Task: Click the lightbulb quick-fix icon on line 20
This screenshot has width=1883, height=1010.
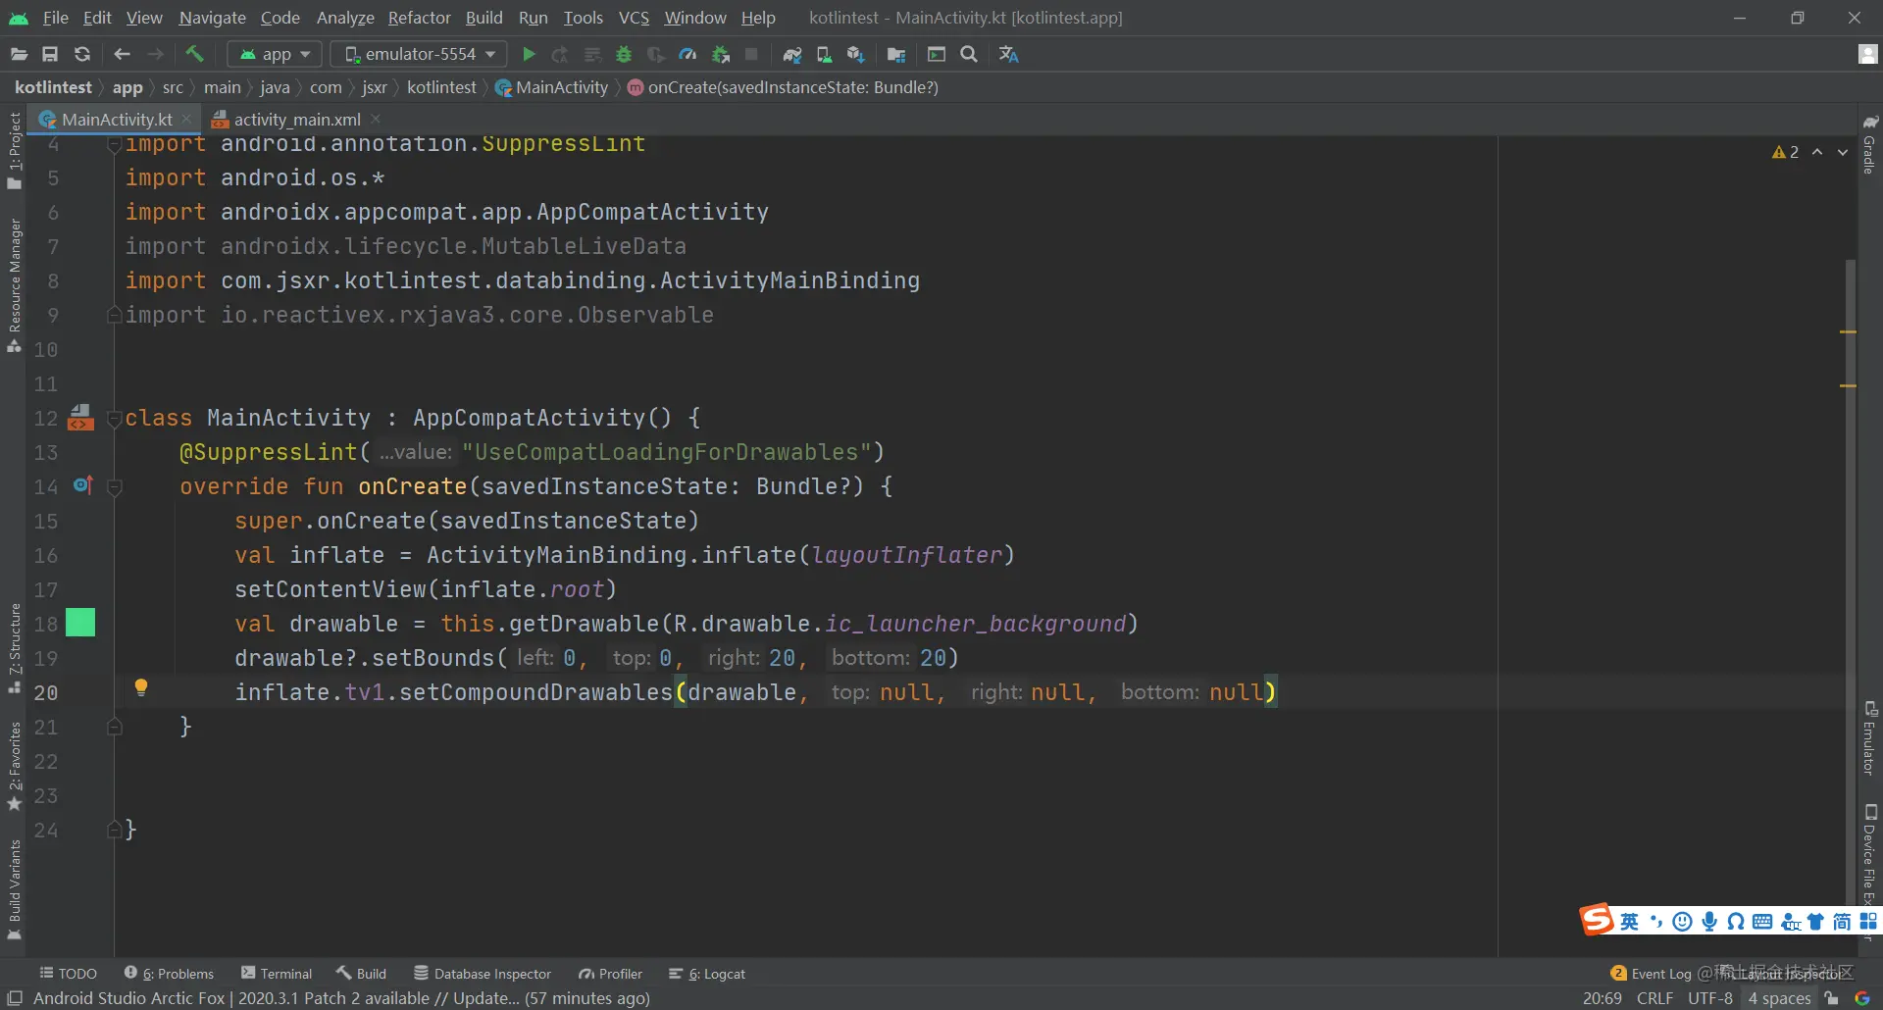Action: tap(141, 687)
